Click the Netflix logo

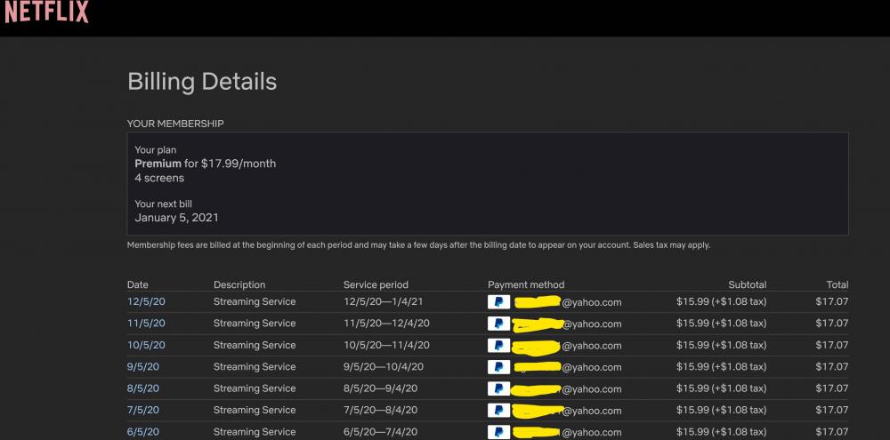[x=46, y=13]
